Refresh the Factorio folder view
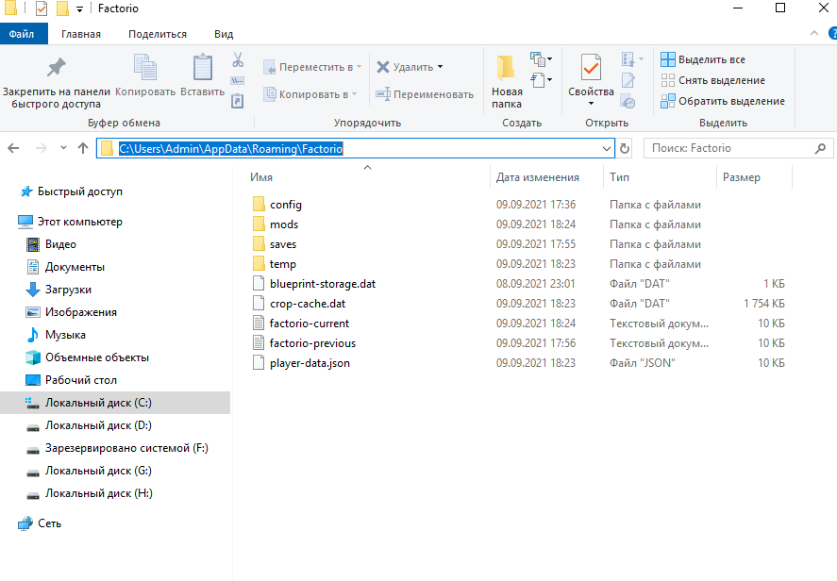The height and width of the screenshot is (581, 837). [x=625, y=148]
